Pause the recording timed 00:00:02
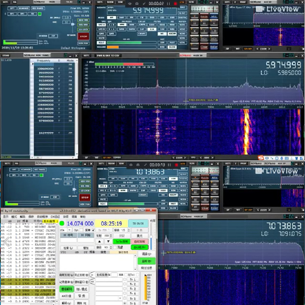The height and width of the screenshot is (305, 305). point(169,3)
